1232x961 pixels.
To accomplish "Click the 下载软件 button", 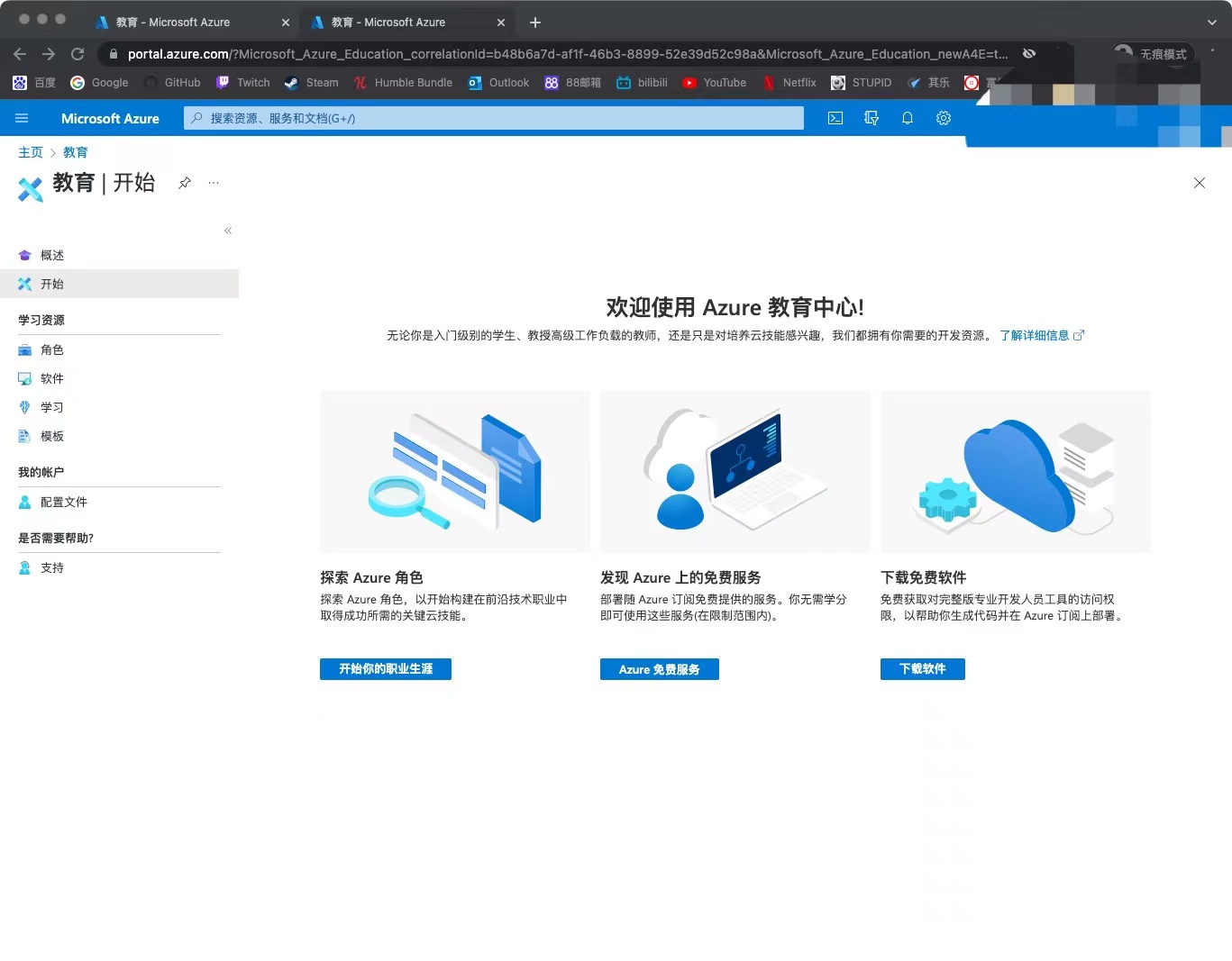I will pos(923,669).
